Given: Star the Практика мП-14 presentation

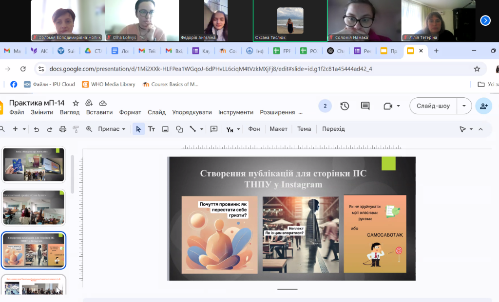Looking at the screenshot, I should click(x=76, y=103).
